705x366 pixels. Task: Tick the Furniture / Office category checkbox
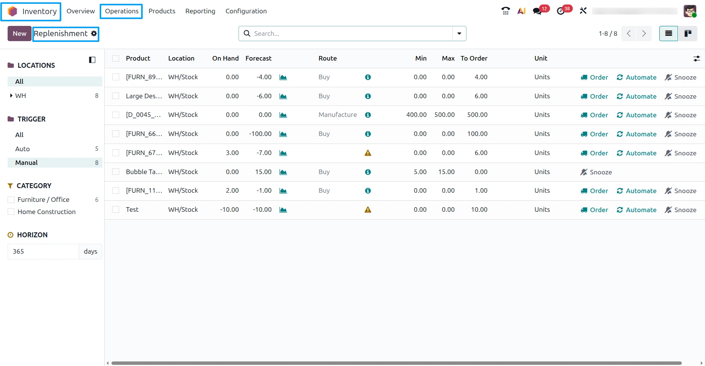click(11, 200)
